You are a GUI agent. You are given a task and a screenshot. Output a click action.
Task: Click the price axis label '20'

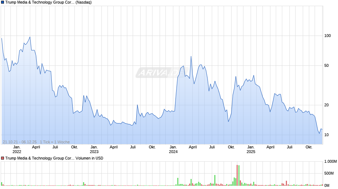pos(326,105)
